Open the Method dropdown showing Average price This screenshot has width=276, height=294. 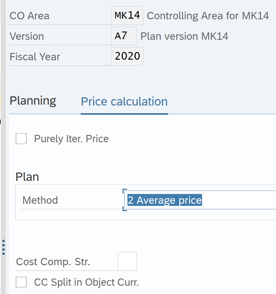click(200, 200)
